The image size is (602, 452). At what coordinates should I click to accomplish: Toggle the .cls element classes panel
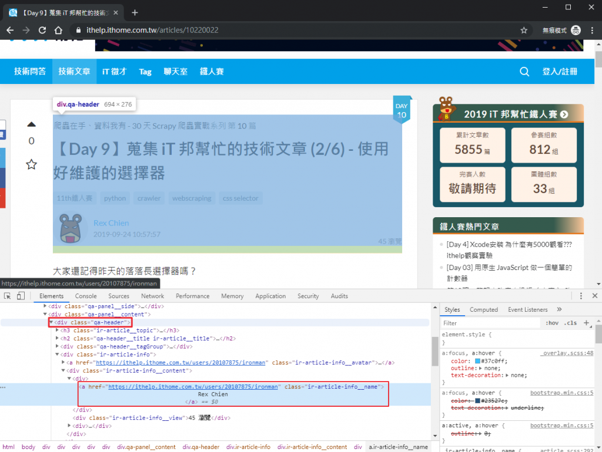570,323
